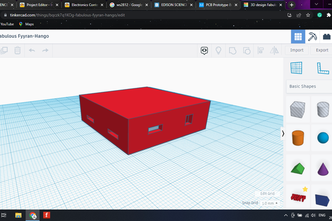The image size is (332, 221).
Task: Collapse the shapes panel with arrow
Action: click(283, 134)
